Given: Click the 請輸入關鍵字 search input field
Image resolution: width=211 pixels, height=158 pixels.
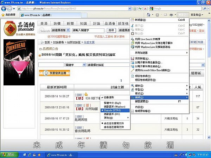Looking at the screenshot, I should [x=88, y=30].
